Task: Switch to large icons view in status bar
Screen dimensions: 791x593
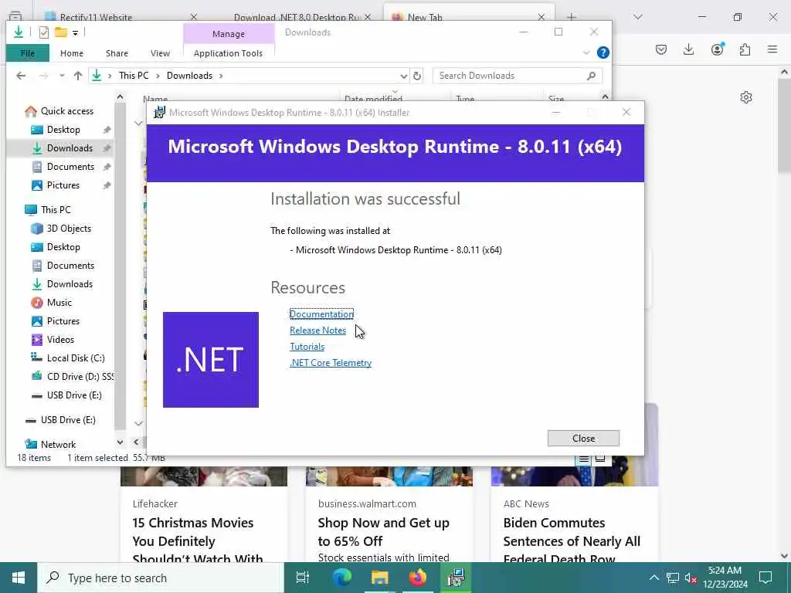Action: pyautogui.click(x=600, y=459)
